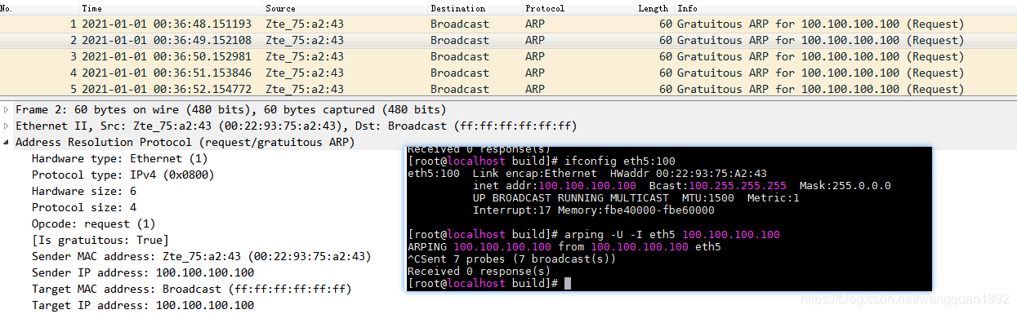Click the terminal cursor at the last prompt
The height and width of the screenshot is (314, 1017).
[x=567, y=283]
